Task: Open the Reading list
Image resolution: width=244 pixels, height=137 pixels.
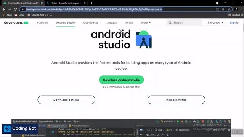Action: click(236, 15)
